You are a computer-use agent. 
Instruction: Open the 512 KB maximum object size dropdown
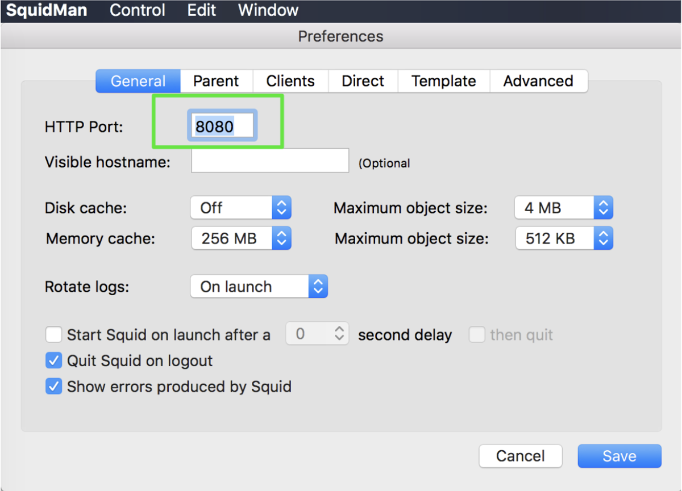(x=564, y=238)
